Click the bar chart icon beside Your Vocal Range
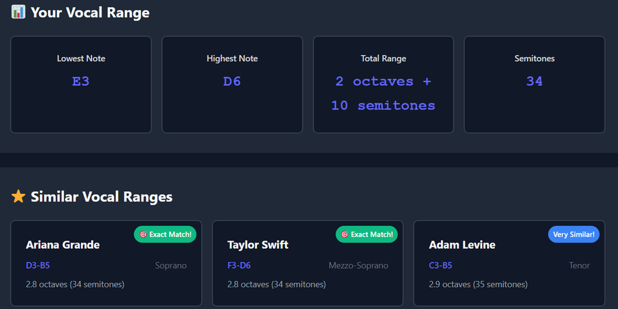 coord(19,12)
